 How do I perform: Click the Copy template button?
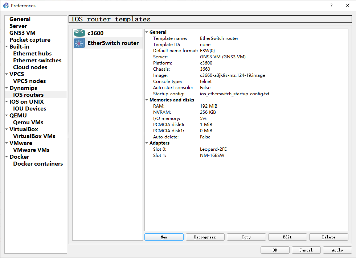(x=246, y=237)
